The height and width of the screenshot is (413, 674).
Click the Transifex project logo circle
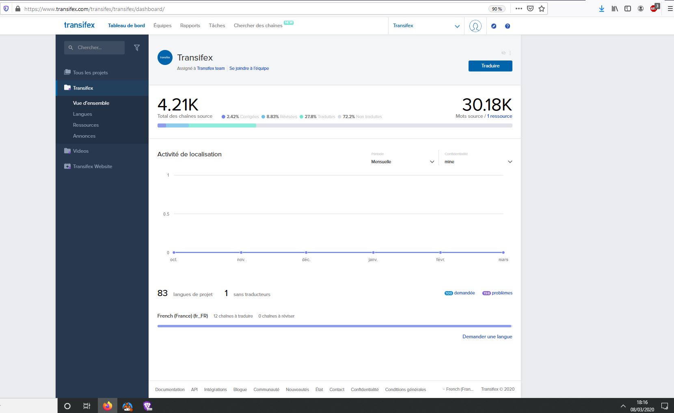[165, 58]
